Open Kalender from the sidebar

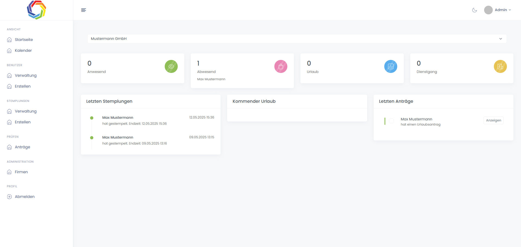[x=23, y=50]
